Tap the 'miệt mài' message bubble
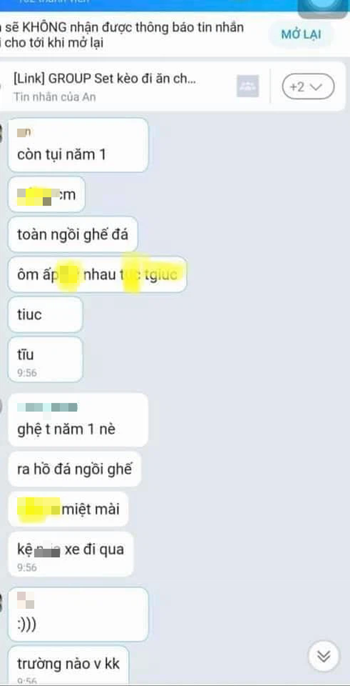 click(68, 508)
